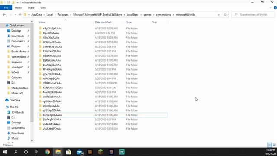
Task: Open Brush Master pinned folder
Action: click(19, 52)
